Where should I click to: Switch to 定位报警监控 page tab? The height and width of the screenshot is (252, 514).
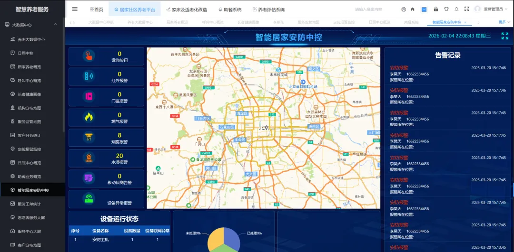[344, 22]
